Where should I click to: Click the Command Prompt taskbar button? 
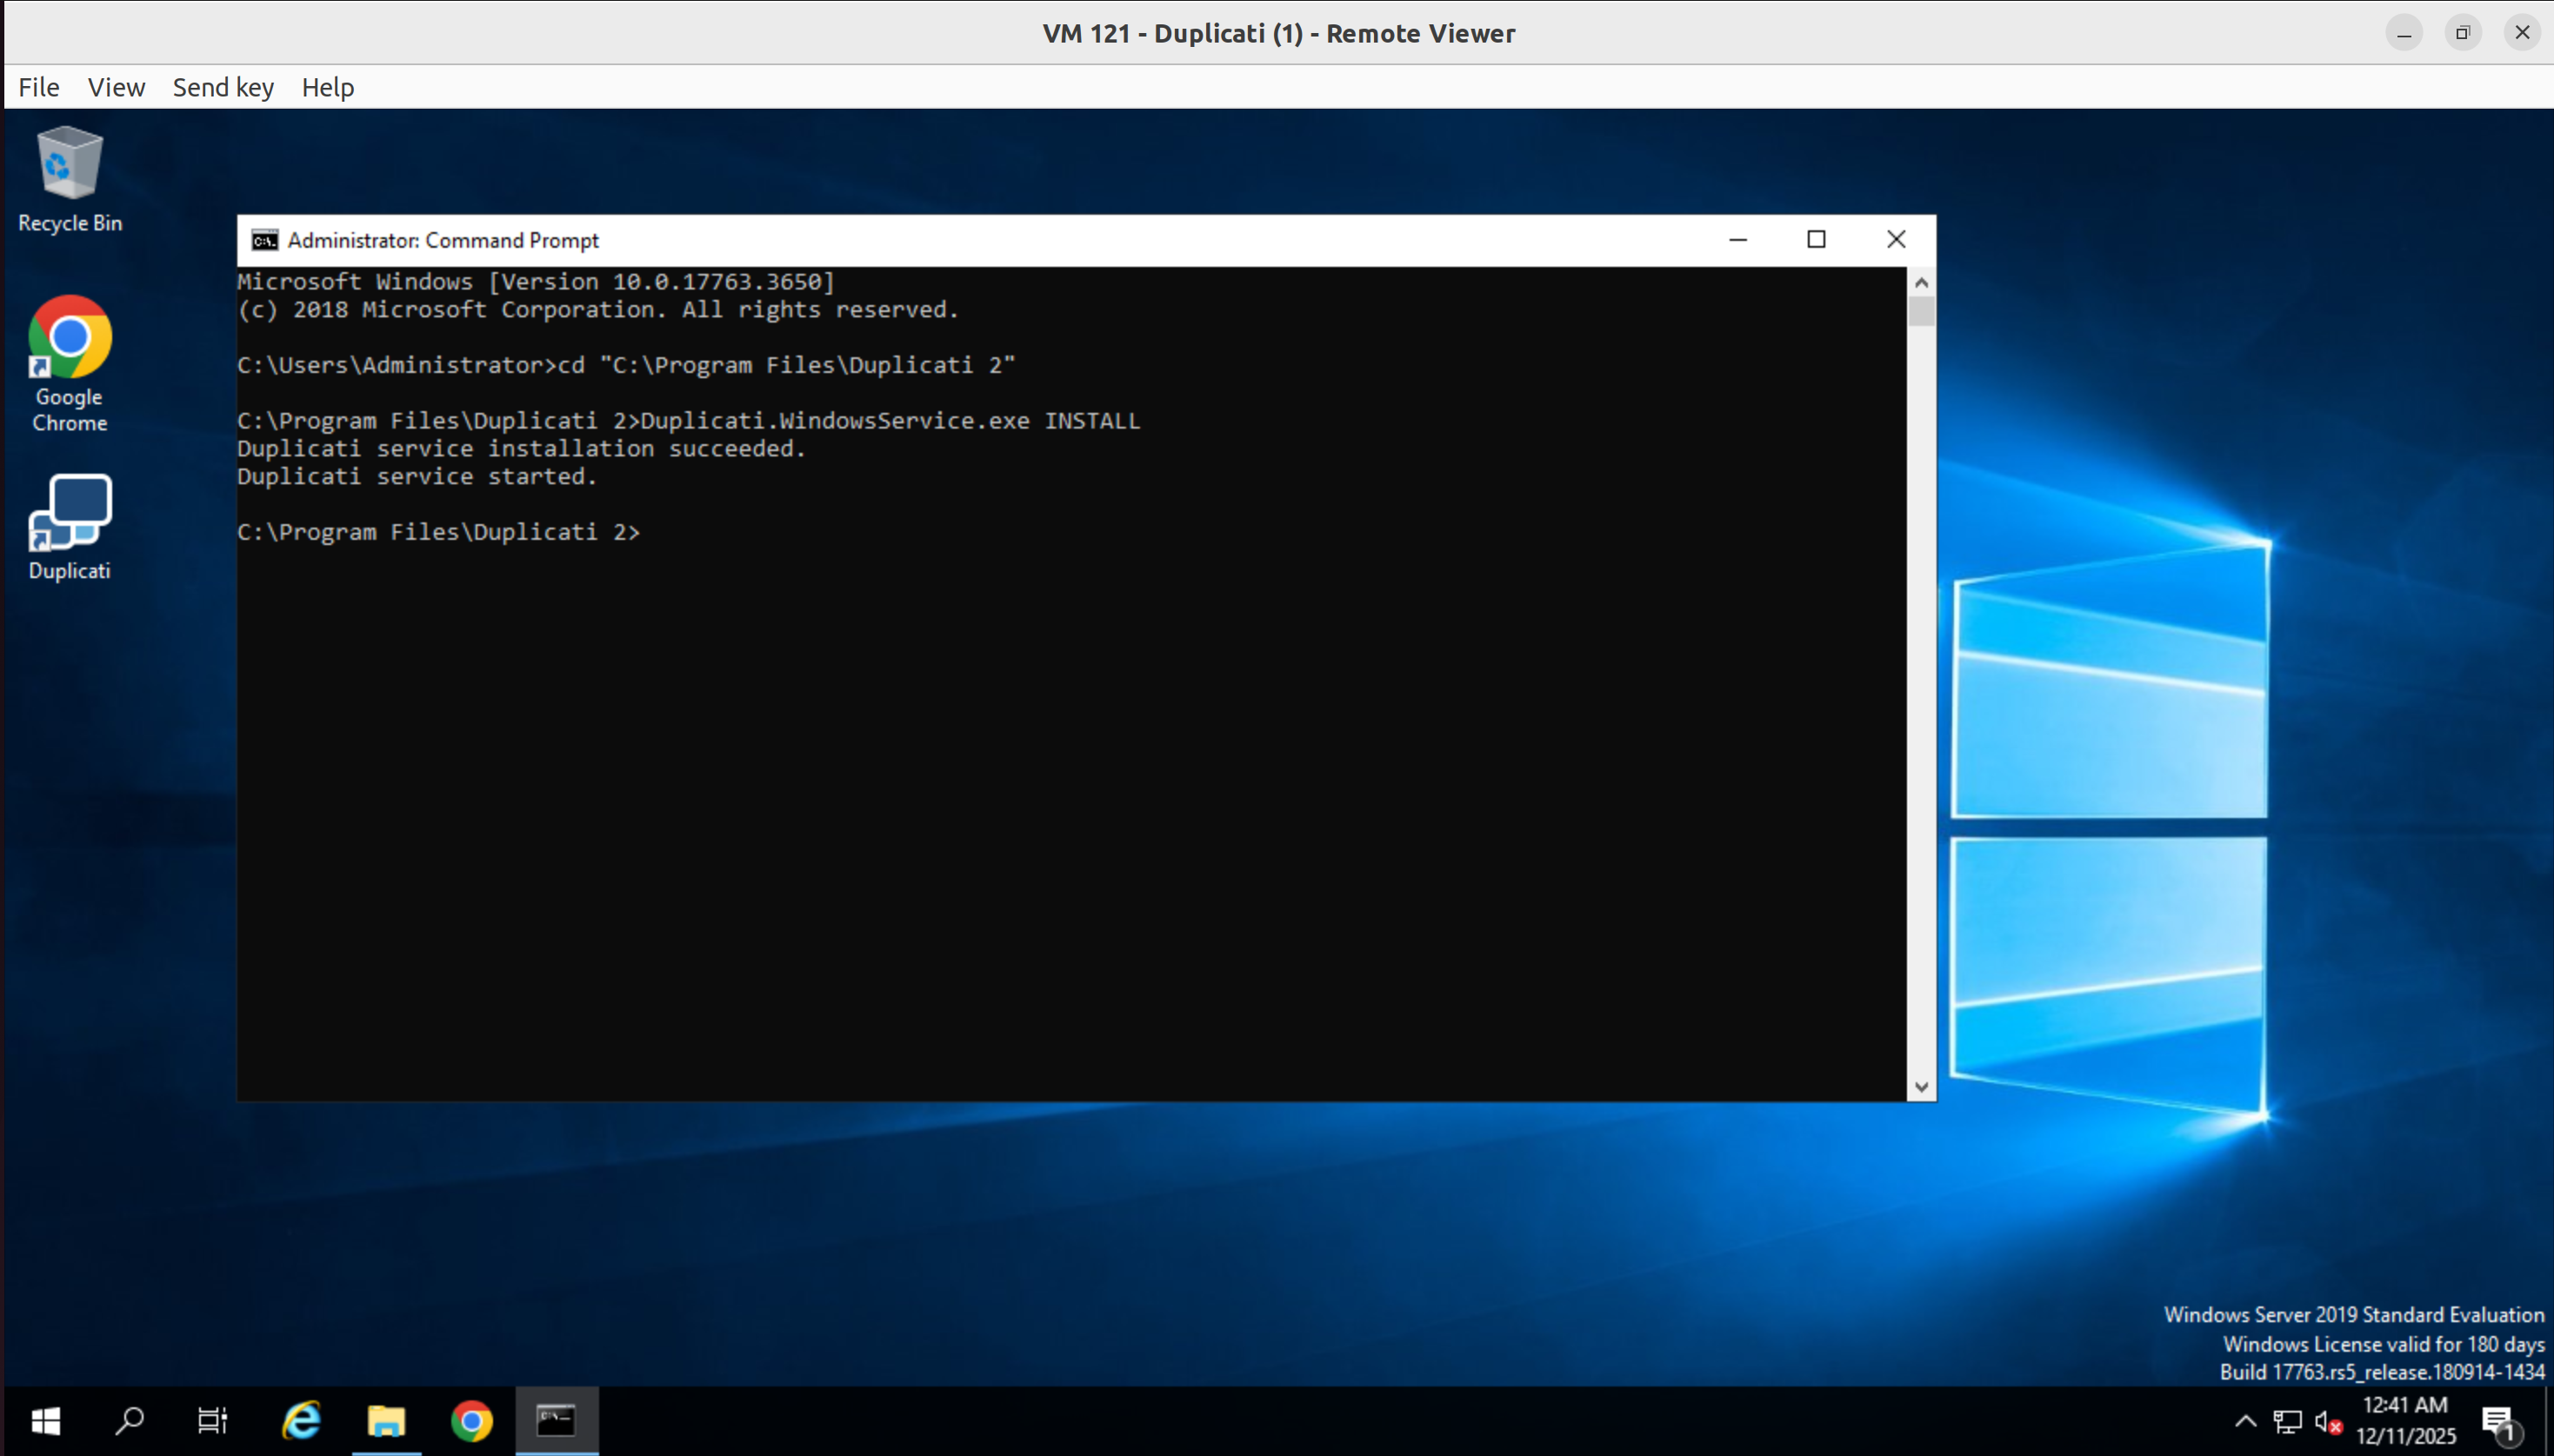pyautogui.click(x=557, y=1420)
